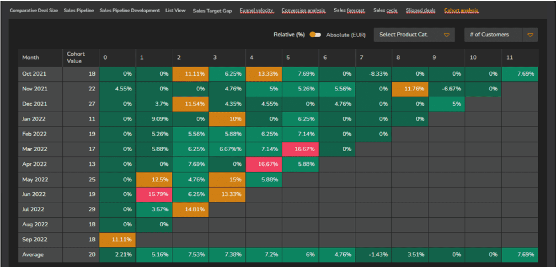Image resolution: width=556 pixels, height=267 pixels.
Task: Switch to the Comparative Deal Size tab
Action: [34, 10]
